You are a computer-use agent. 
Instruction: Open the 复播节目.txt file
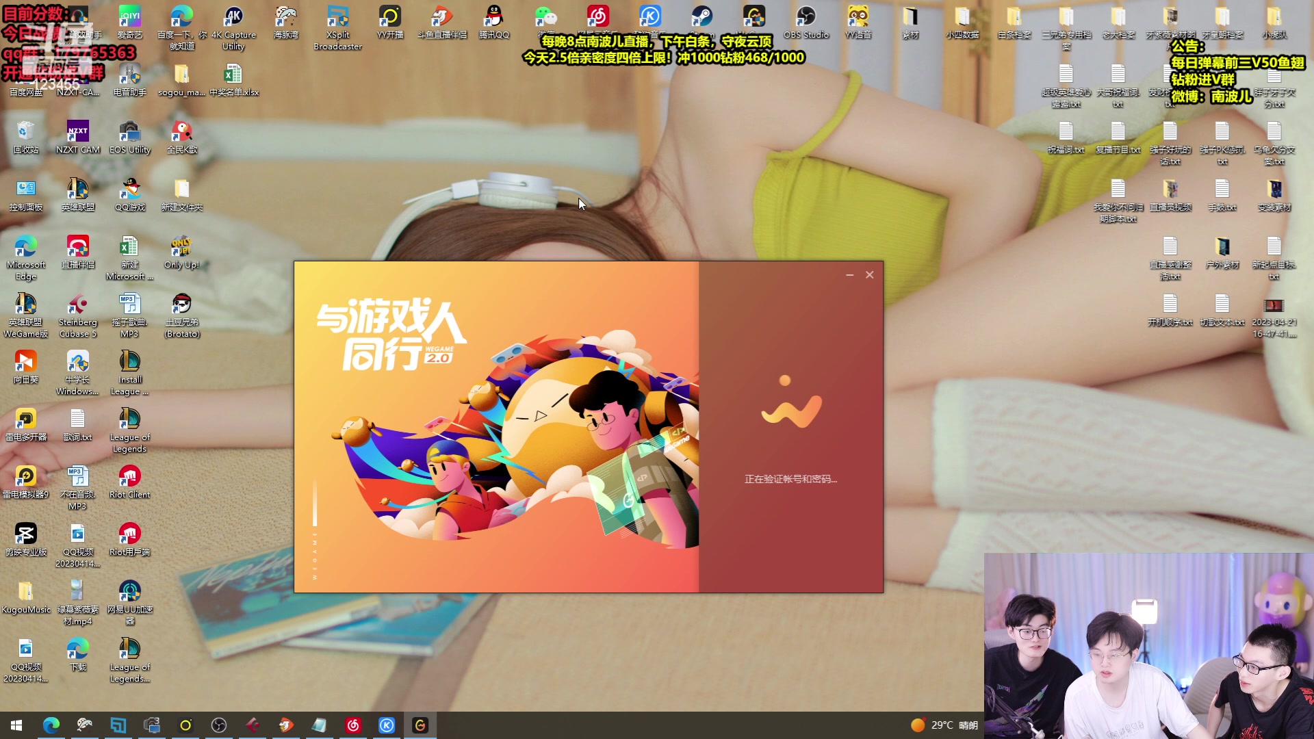pos(1118,137)
